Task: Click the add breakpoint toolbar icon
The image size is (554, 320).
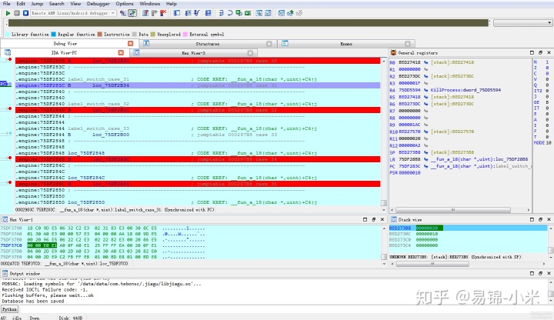Action: pos(154,13)
